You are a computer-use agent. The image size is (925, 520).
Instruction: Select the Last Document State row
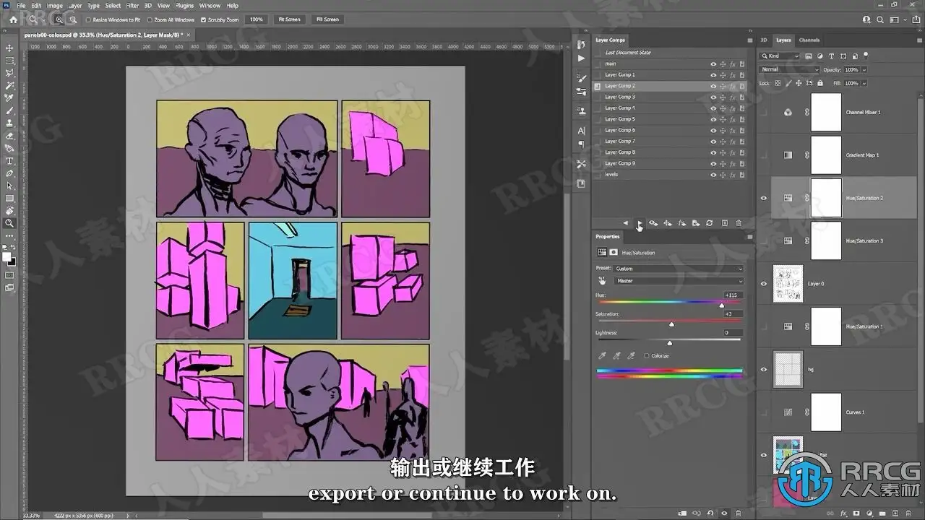[670, 53]
